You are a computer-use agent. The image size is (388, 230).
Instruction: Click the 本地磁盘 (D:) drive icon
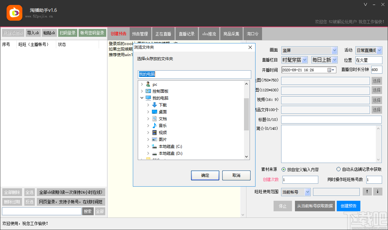(155, 153)
